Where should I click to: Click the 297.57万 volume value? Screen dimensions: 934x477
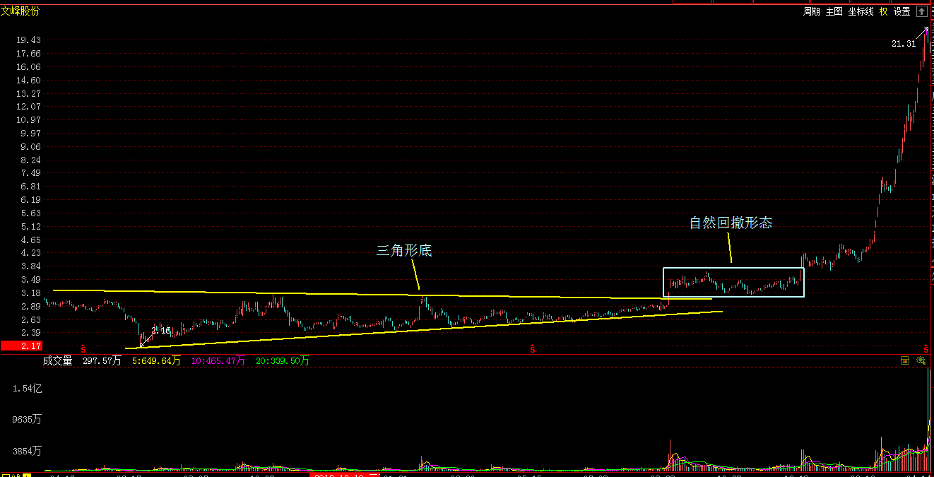(102, 360)
